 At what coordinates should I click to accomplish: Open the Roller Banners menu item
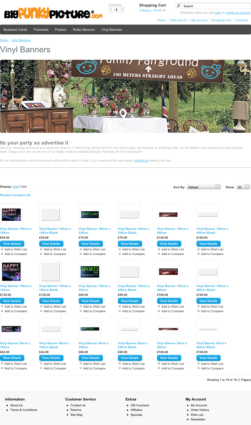pyautogui.click(x=84, y=29)
